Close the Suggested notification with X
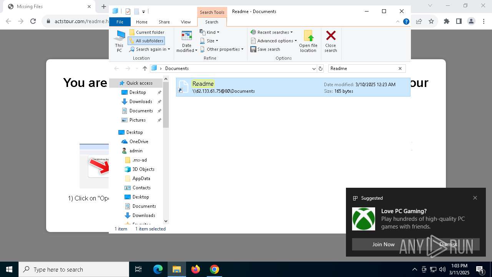This screenshot has height=277, width=492. pos(475,198)
